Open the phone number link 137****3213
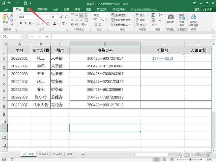 pyautogui.click(x=162, y=58)
